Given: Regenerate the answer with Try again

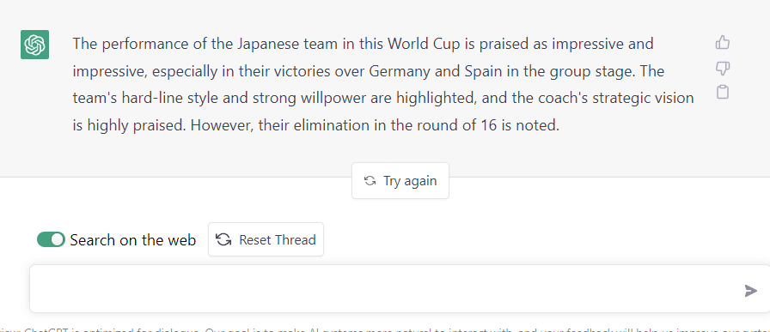Looking at the screenshot, I should 400,181.
